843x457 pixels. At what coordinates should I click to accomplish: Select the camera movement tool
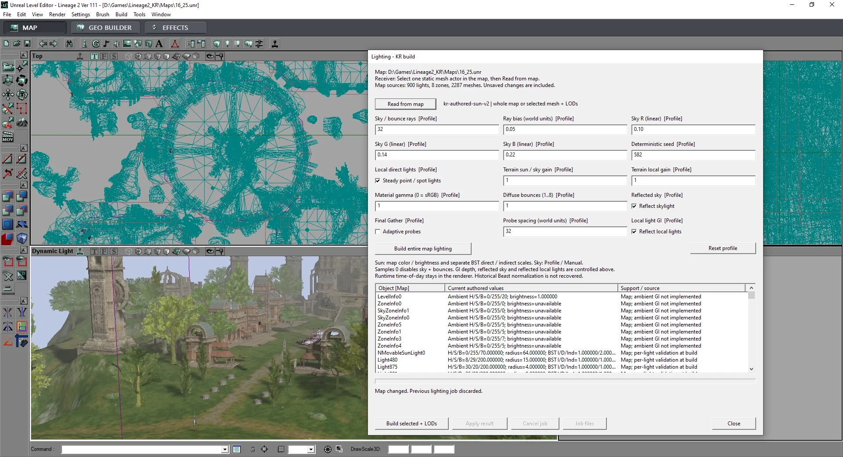tap(8, 67)
